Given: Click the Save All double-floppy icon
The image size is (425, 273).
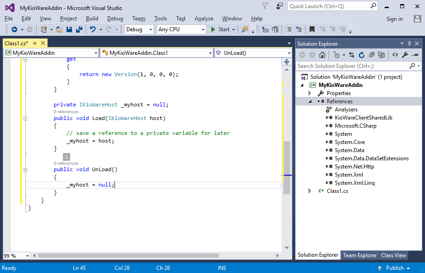Looking at the screenshot, I should click(x=79, y=29).
